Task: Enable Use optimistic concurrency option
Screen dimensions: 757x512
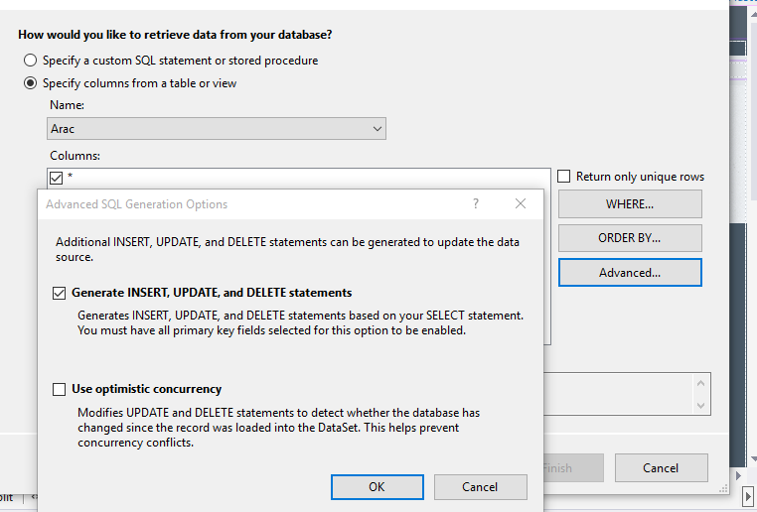Action: pos(60,389)
